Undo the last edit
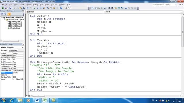This screenshot has width=184, height=103. [28, 8]
